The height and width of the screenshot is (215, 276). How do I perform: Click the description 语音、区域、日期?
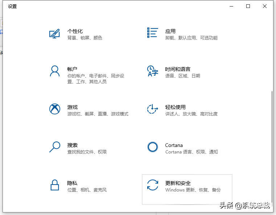(182, 76)
